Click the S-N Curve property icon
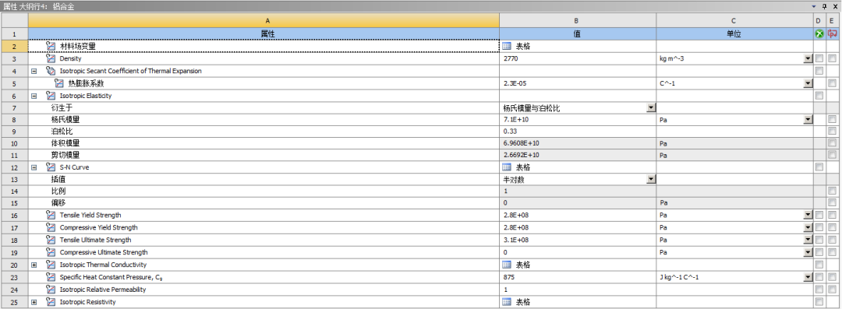 click(x=51, y=167)
